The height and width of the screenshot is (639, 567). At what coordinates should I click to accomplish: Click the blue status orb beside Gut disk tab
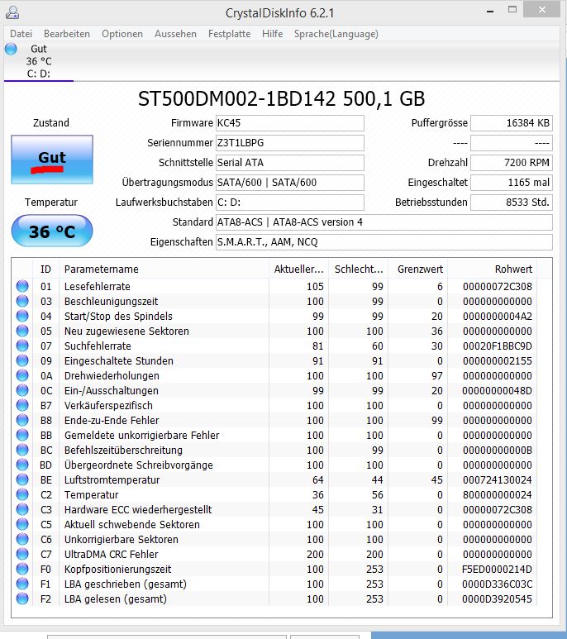(x=11, y=49)
